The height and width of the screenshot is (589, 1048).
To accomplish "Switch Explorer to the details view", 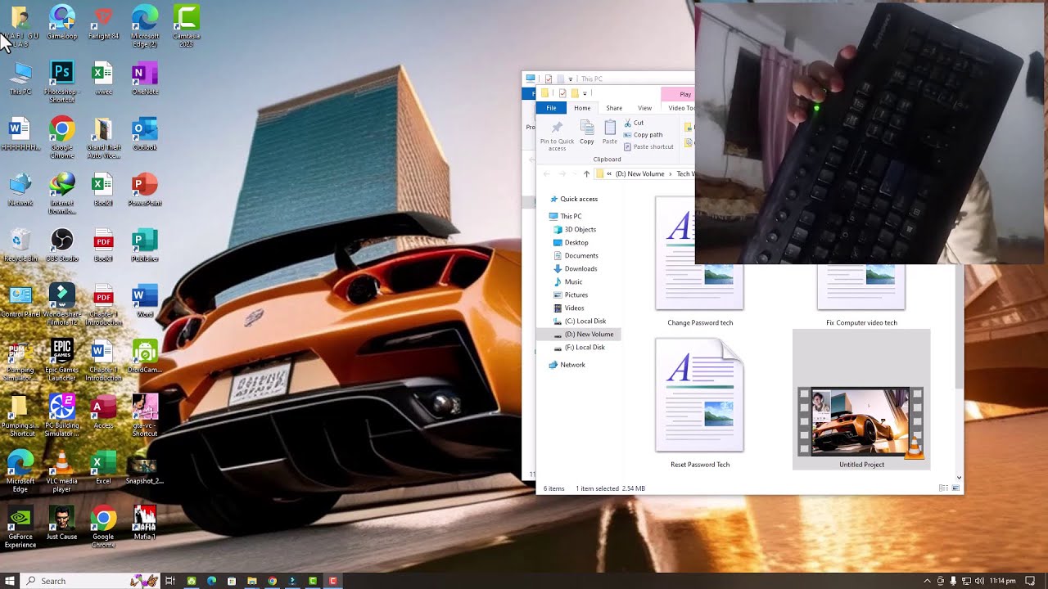I will pyautogui.click(x=943, y=488).
